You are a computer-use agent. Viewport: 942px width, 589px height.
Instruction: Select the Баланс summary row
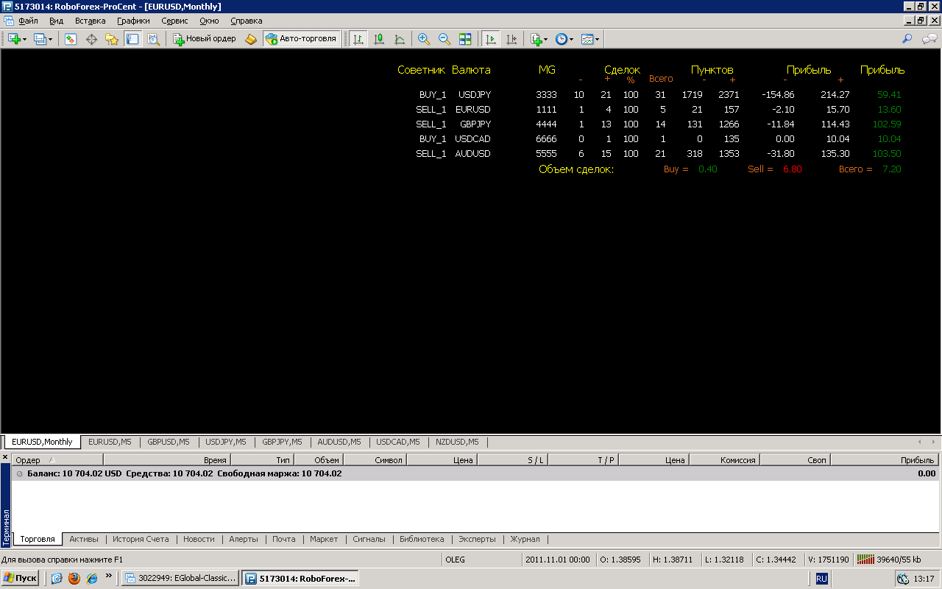475,473
